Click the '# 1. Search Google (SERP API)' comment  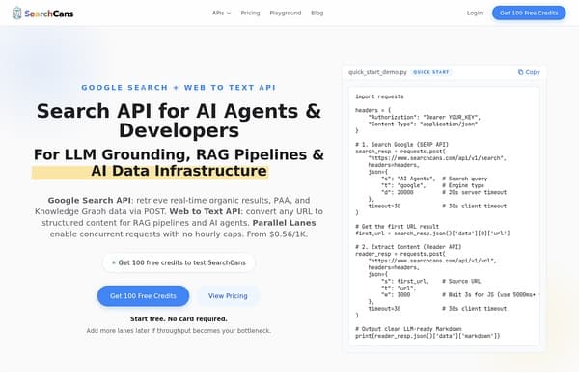tap(401, 145)
